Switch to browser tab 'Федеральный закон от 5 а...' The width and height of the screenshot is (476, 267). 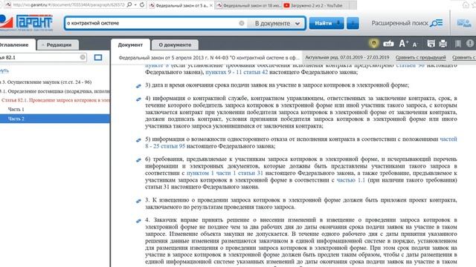(181, 5)
